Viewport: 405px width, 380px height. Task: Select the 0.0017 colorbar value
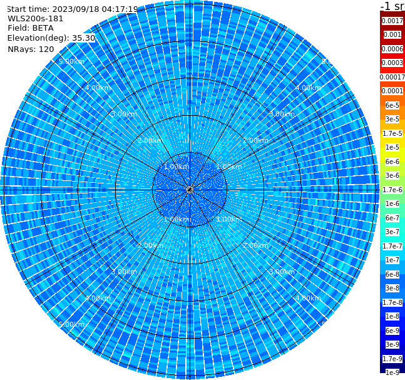coord(392,21)
